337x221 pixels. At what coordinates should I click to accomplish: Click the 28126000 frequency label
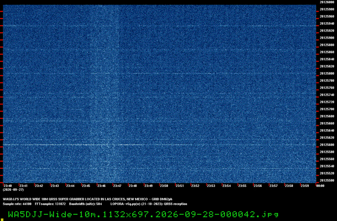point(327,2)
